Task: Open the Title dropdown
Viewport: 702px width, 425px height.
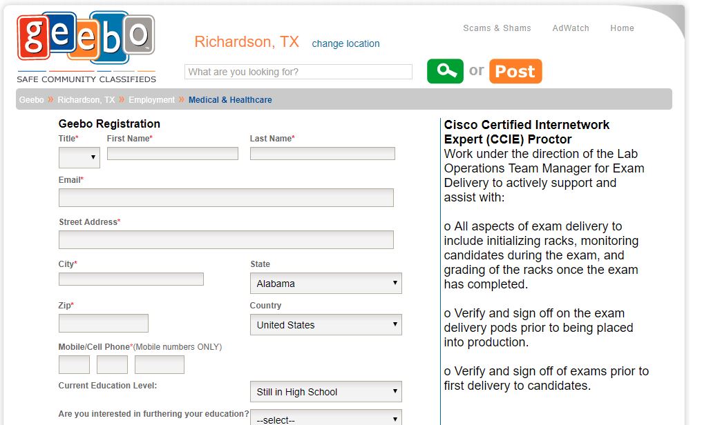Action: click(79, 157)
